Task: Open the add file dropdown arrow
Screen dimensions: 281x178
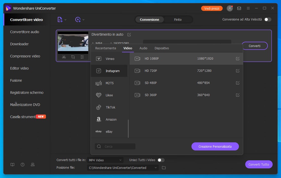Action: tap(65, 20)
